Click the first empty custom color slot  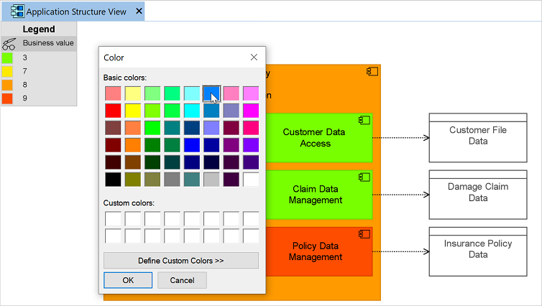click(x=113, y=218)
